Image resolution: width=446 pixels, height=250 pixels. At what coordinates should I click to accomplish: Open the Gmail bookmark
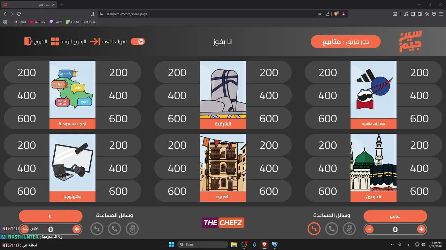20,22
